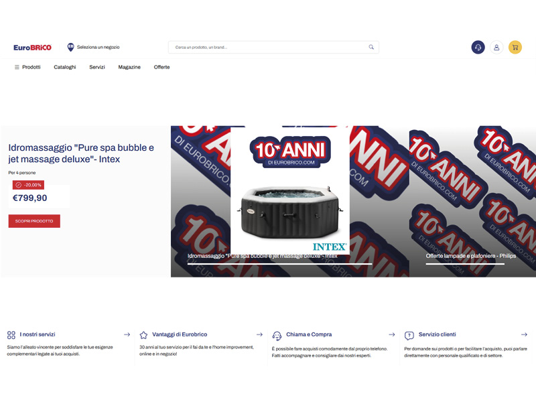The image size is (536, 402).
Task: Click the Chiama e Compra headset icon
Action: [x=277, y=336]
